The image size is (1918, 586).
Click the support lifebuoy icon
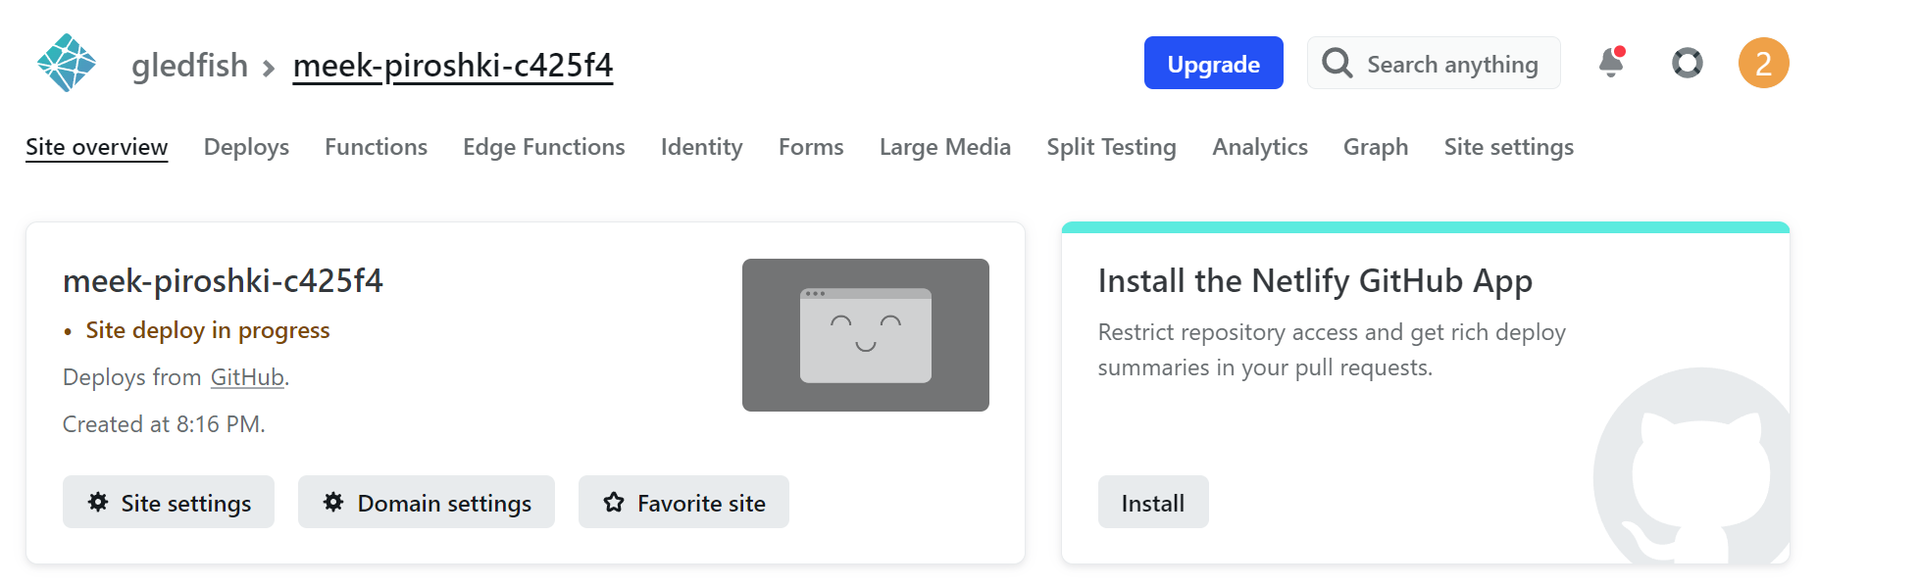point(1688,63)
